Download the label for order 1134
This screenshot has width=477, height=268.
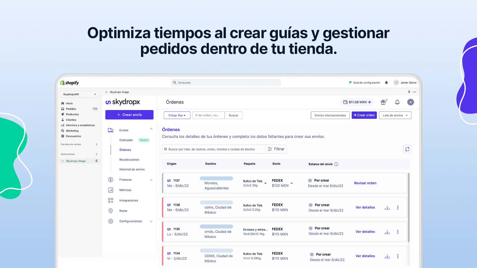click(x=387, y=256)
